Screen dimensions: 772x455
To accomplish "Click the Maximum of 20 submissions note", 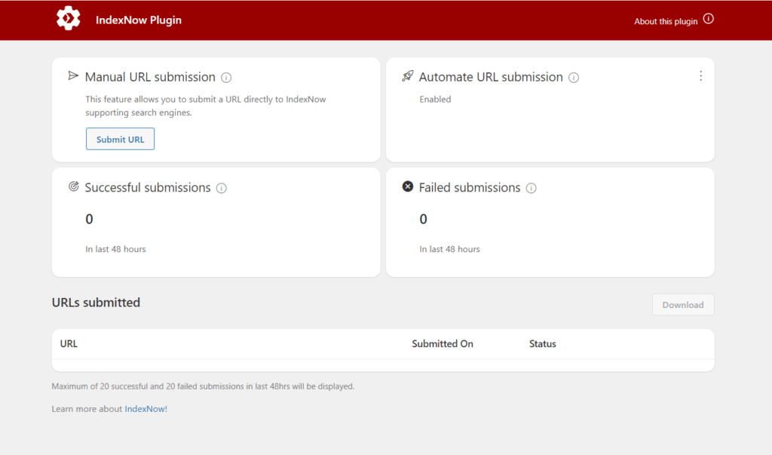I will [x=203, y=386].
